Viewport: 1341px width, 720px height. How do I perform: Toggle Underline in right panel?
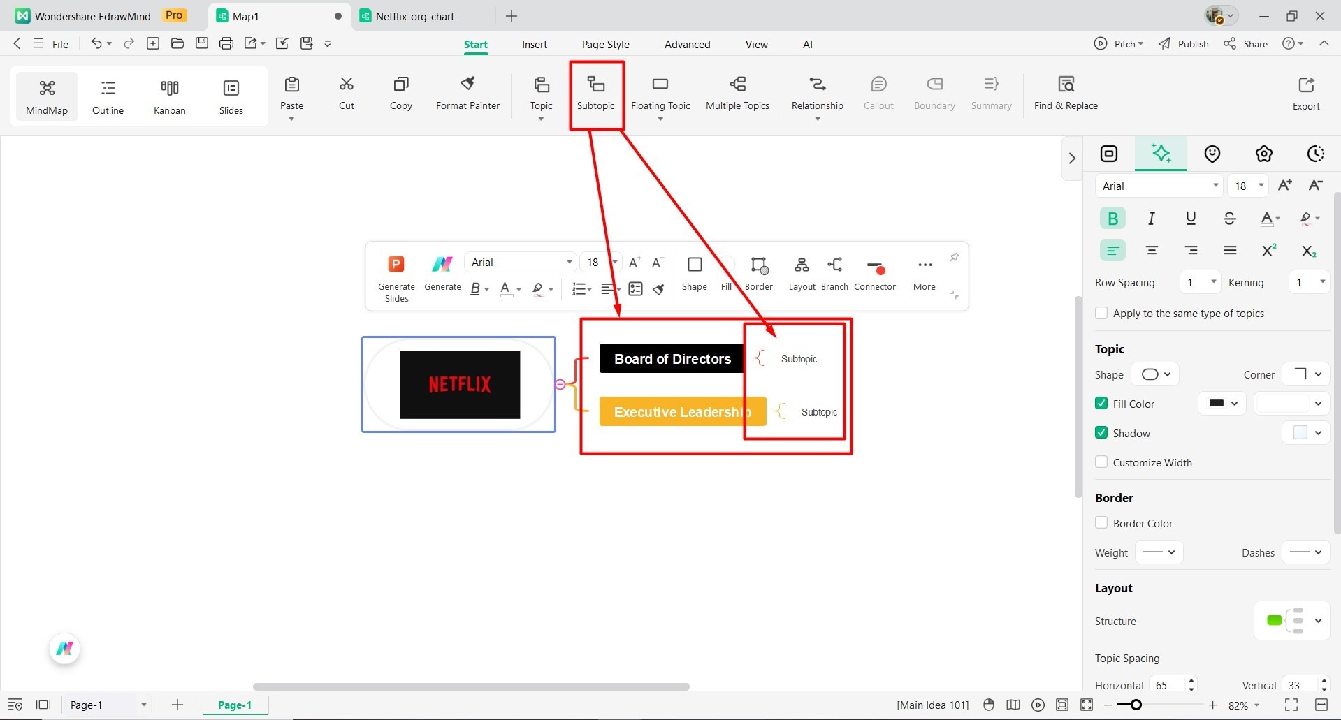1191,219
